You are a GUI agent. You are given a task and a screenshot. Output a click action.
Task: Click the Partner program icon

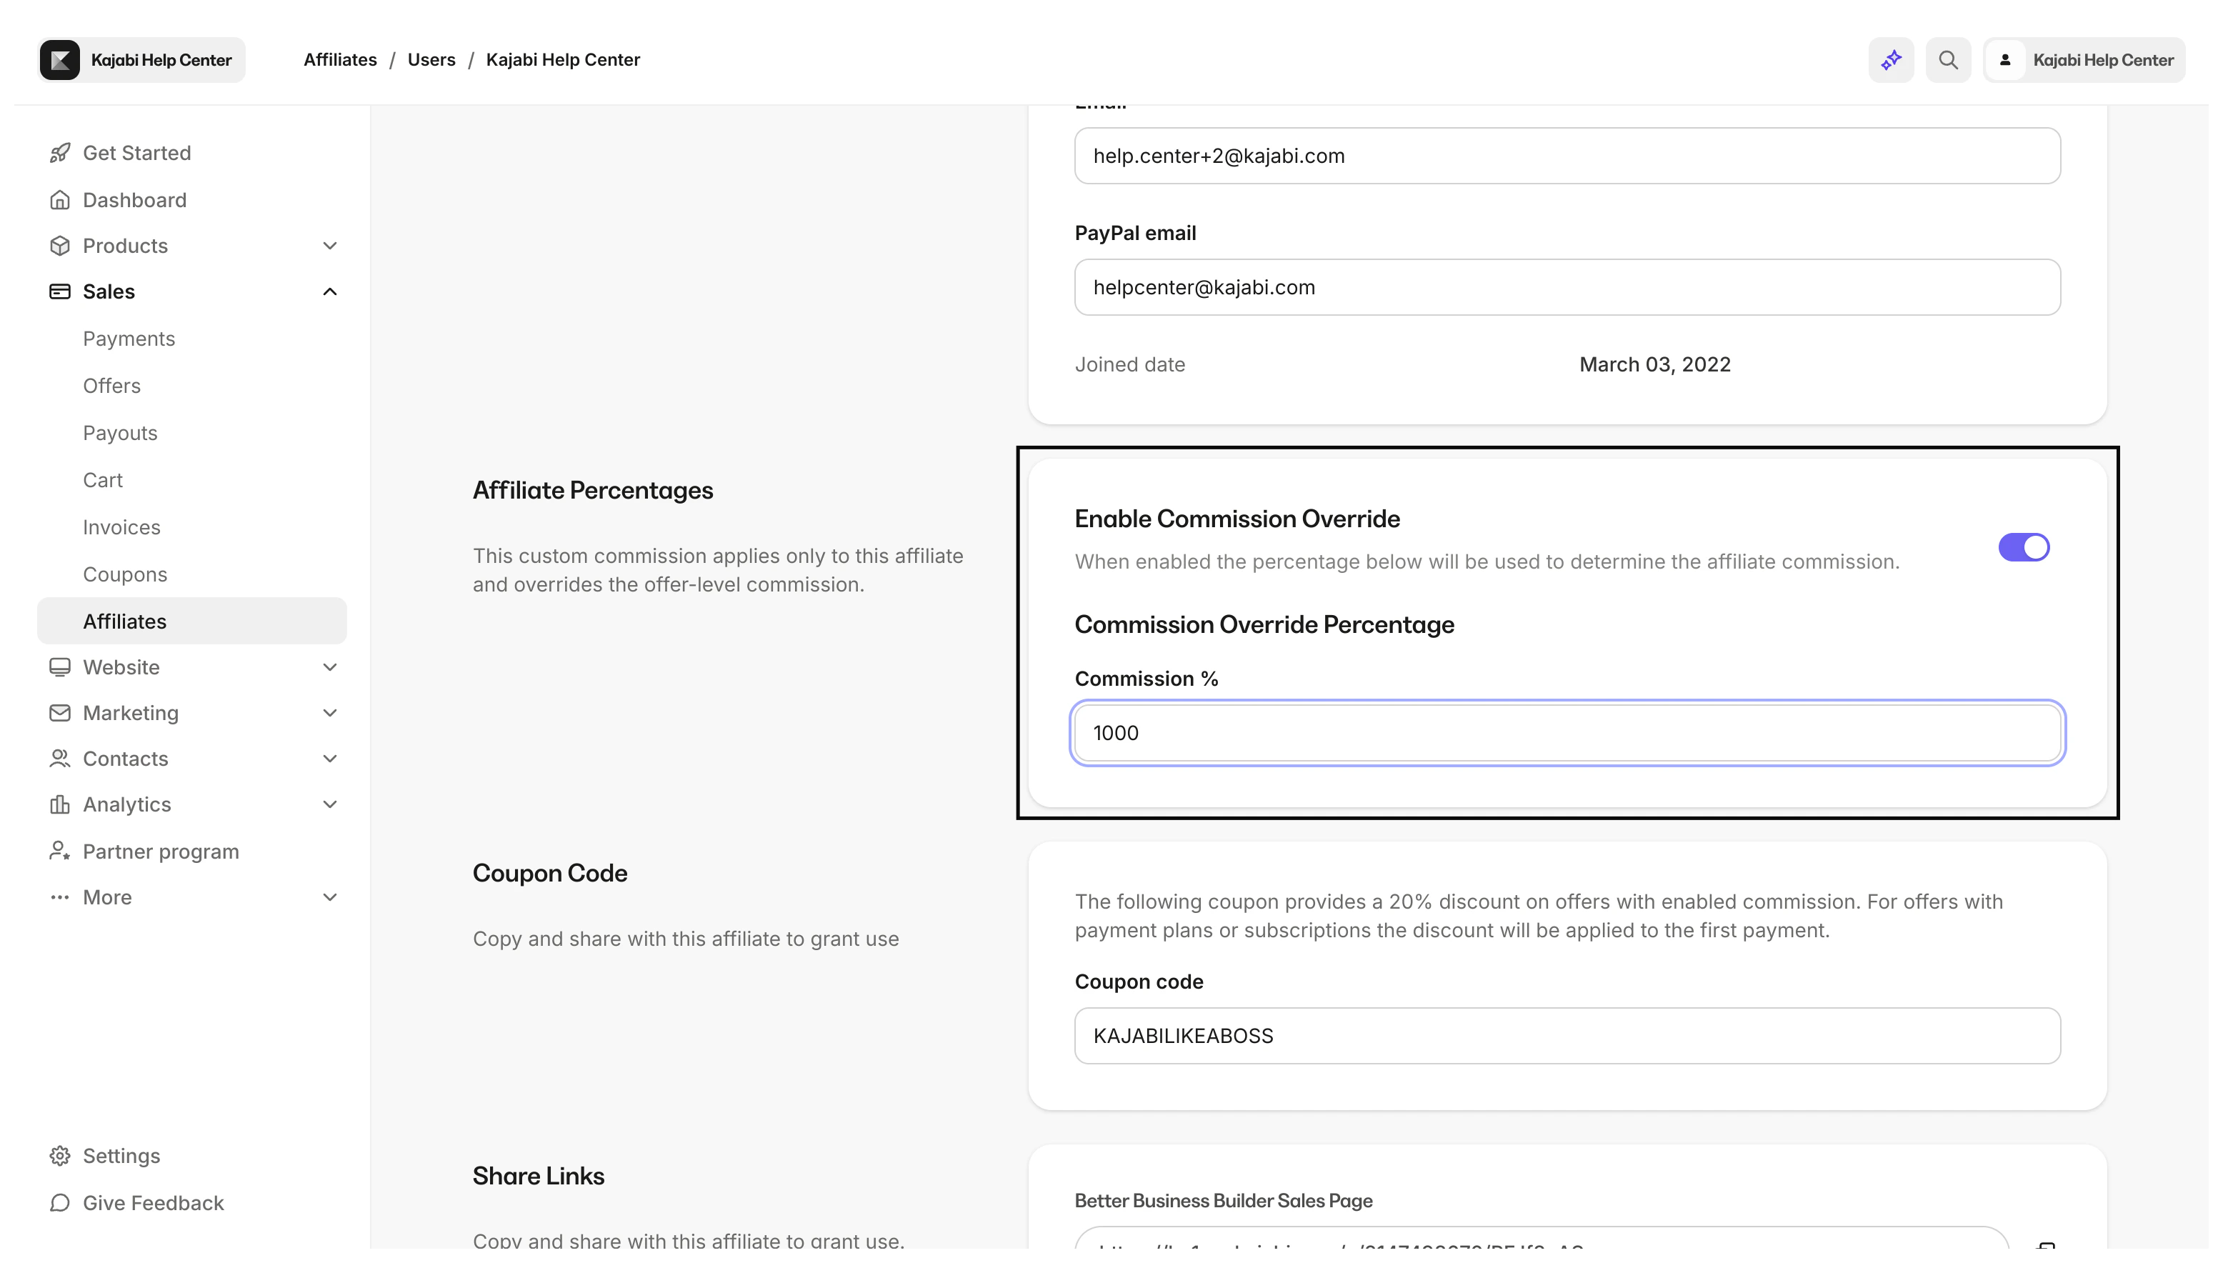click(60, 852)
